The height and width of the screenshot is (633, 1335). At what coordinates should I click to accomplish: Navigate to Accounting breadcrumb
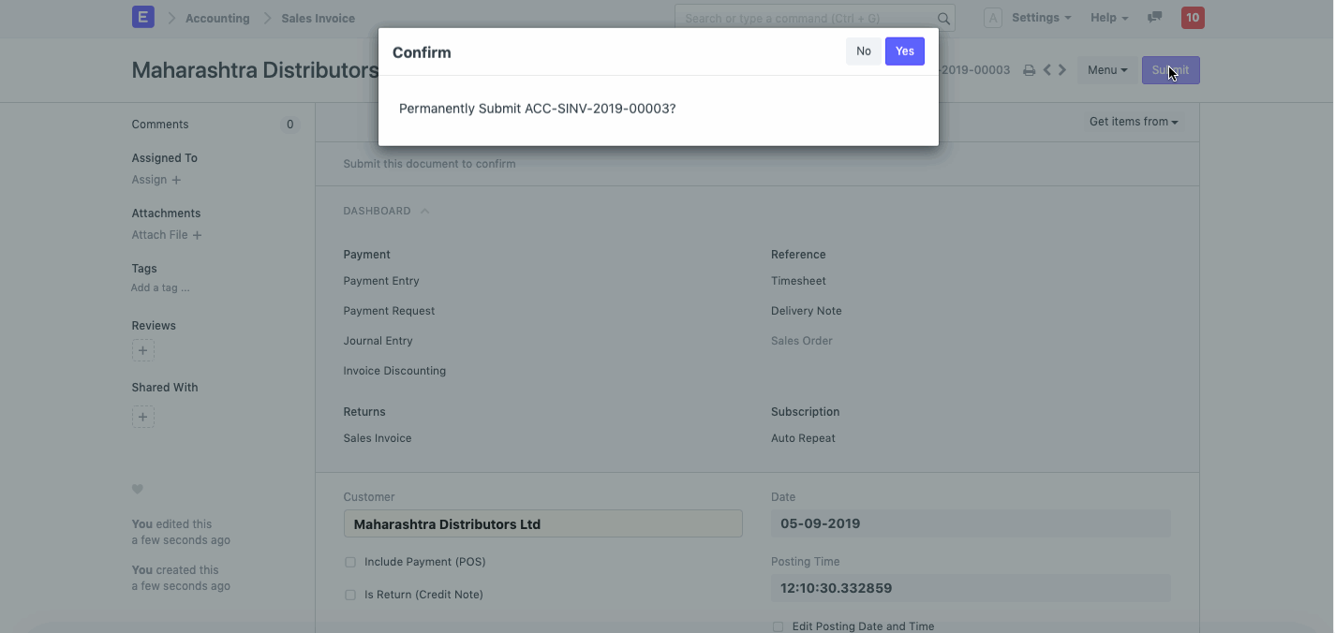(x=217, y=18)
